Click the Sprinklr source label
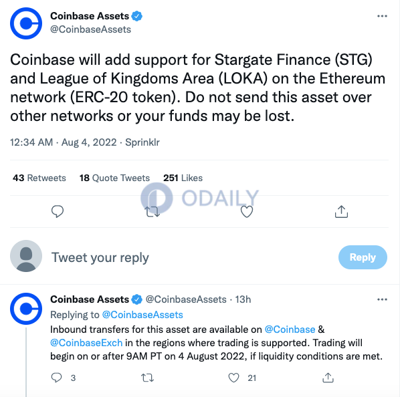Viewport: 400px width, 397px height. pyautogui.click(x=142, y=142)
